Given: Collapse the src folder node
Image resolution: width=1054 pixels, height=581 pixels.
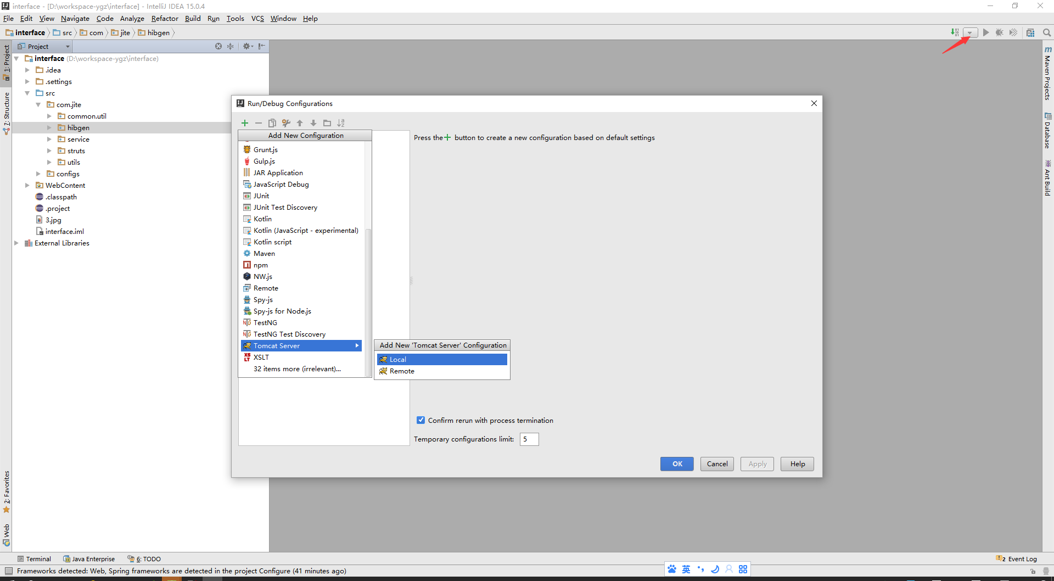Looking at the screenshot, I should point(27,93).
